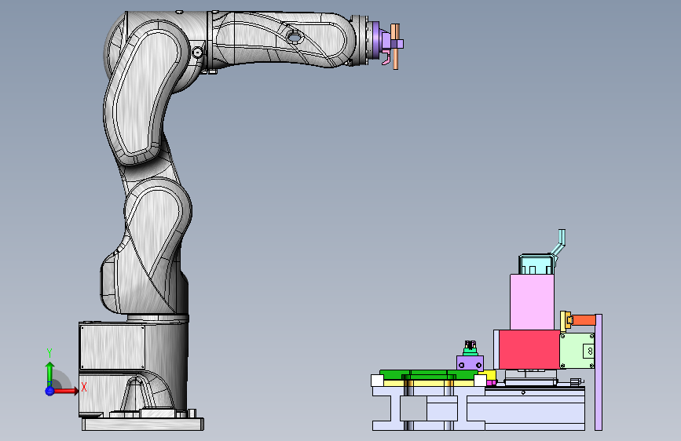Image resolution: width=681 pixels, height=441 pixels.
Task: Select the robot's flat base mounting plate
Action: 143,424
